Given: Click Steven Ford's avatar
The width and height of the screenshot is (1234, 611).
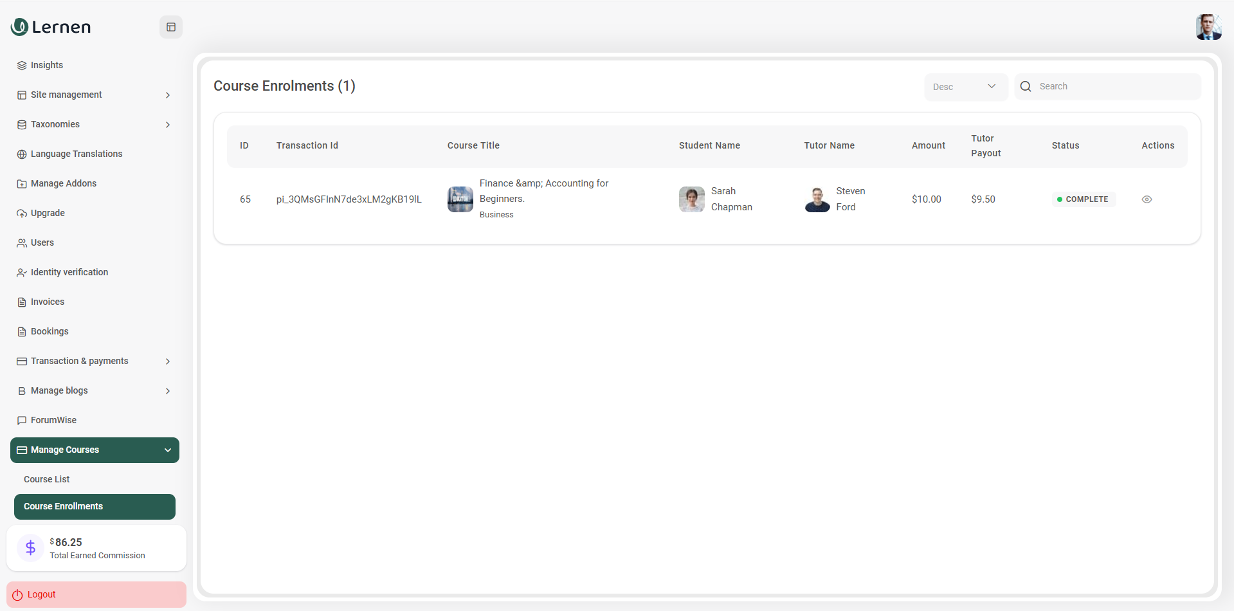Looking at the screenshot, I should [817, 199].
